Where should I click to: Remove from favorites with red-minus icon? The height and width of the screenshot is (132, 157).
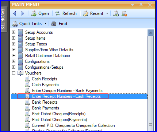tap(124, 13)
